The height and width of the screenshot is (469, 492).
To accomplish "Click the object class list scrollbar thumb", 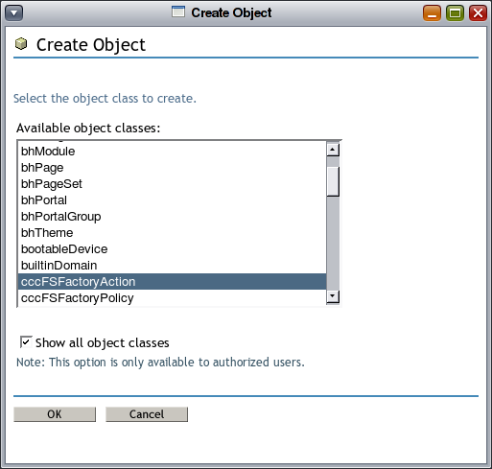I will 333,181.
